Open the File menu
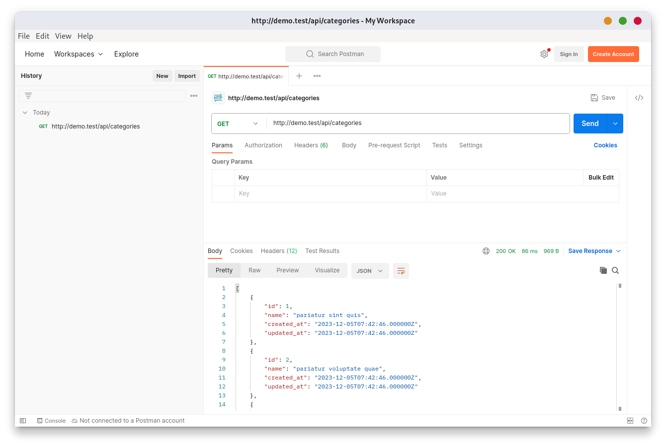The width and height of the screenshot is (666, 446). pos(24,36)
